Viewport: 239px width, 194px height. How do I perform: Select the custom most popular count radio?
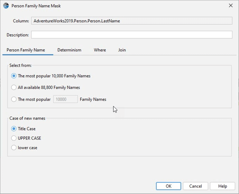(x=14, y=99)
